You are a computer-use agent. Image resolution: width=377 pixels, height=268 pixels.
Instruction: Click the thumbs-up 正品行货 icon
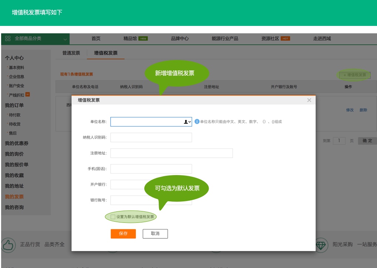click(8, 245)
